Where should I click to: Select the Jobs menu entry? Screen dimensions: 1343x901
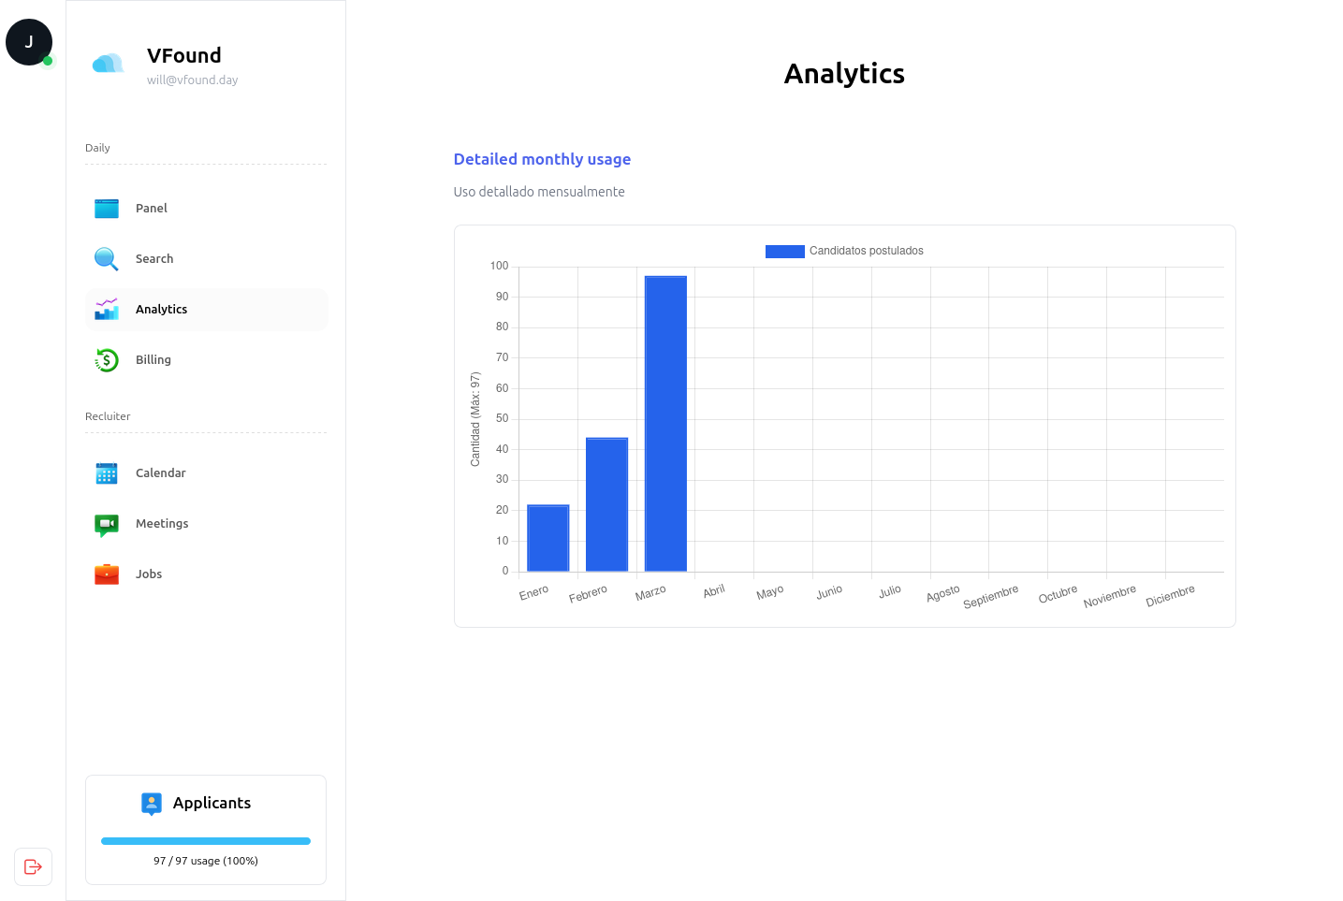[149, 574]
